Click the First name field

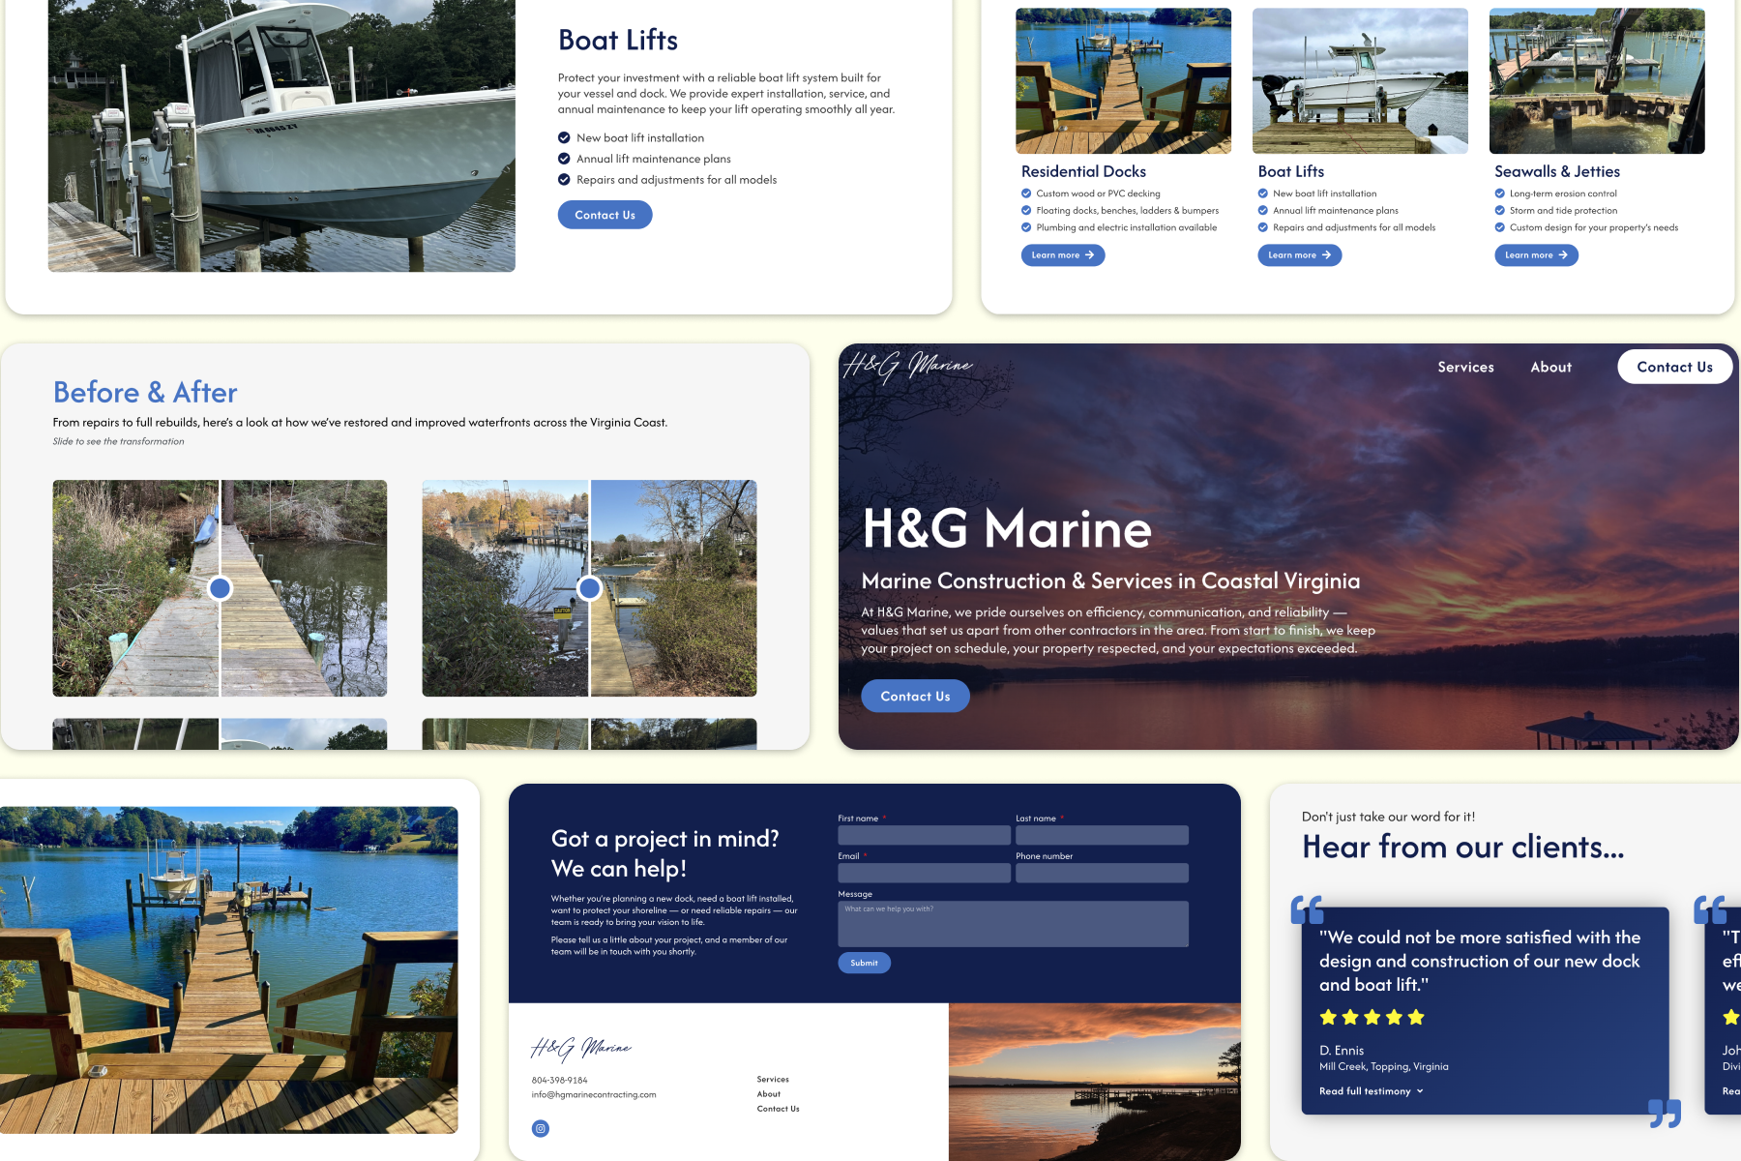click(924, 835)
